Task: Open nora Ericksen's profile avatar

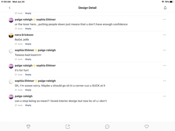Action: pyautogui.click(x=11, y=36)
